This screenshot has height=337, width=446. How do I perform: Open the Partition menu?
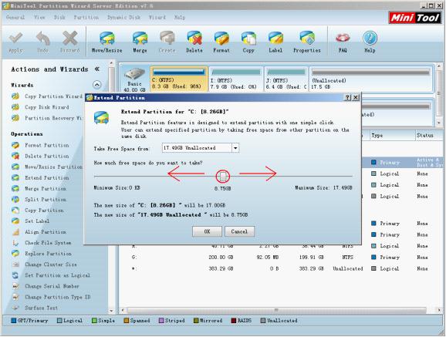86,17
